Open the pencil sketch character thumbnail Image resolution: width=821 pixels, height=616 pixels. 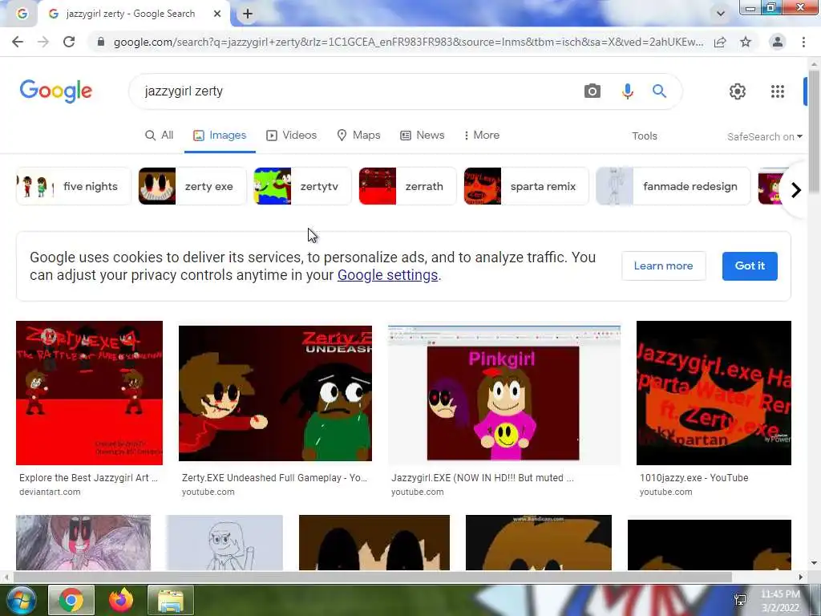[224, 543]
